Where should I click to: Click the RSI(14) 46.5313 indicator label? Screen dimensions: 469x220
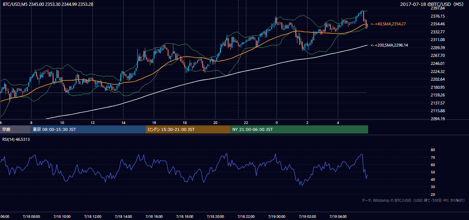coord(16,139)
